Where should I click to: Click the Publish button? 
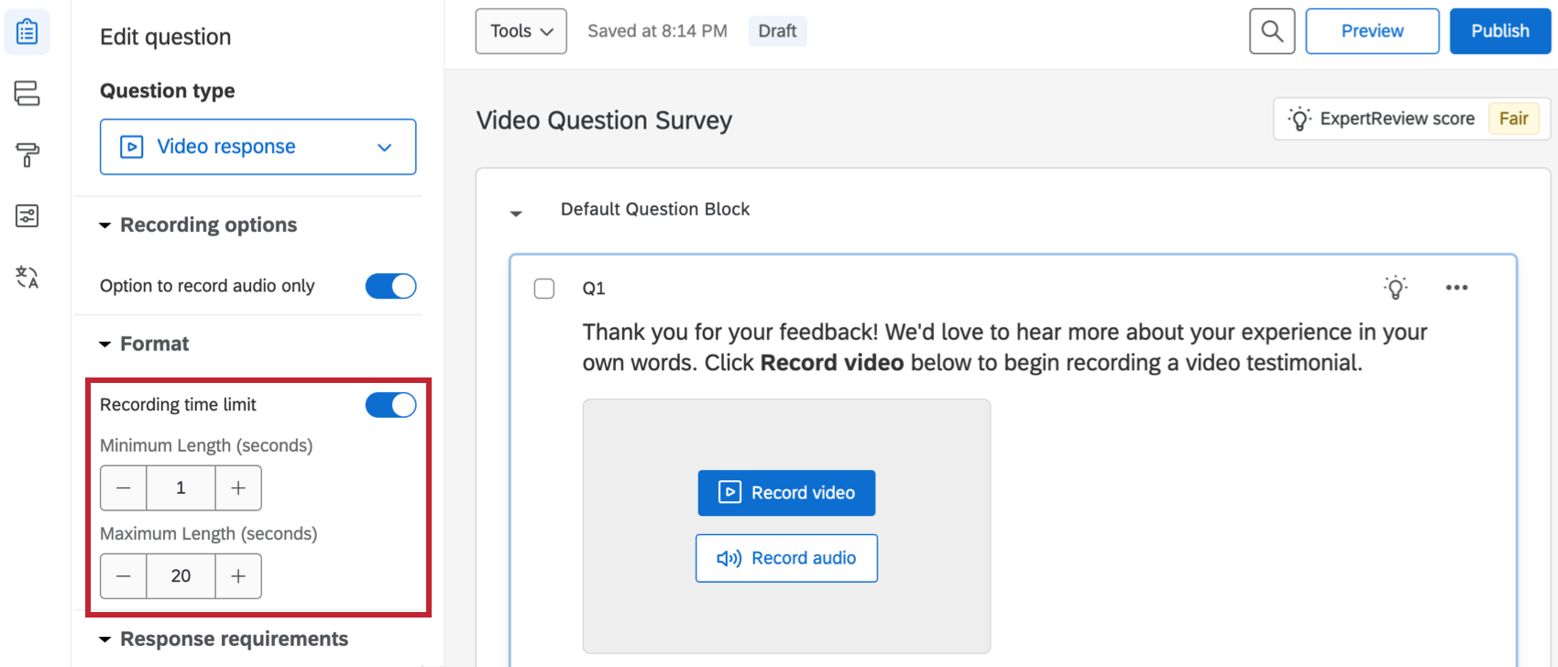coord(1499,31)
